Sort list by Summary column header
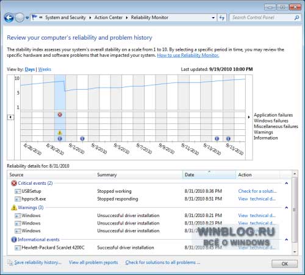Viewport: 305px width, 275px height. (139, 174)
